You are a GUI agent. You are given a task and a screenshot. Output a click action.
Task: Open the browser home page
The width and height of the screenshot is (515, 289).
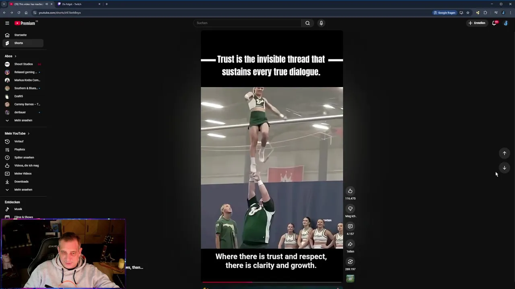pos(26,12)
